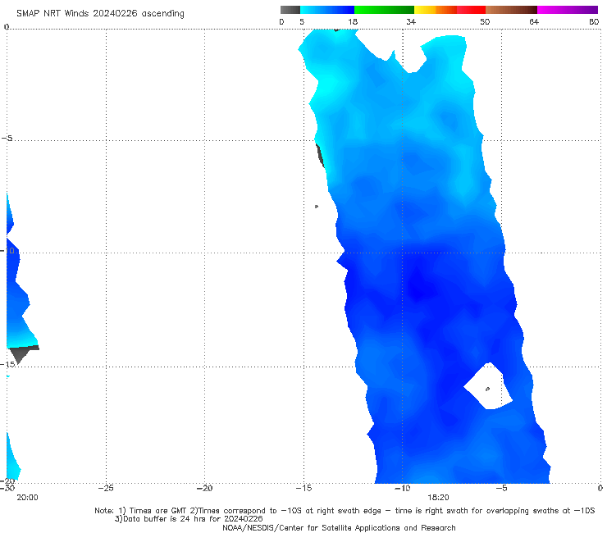Click the white data gap inside the main swath
The height and width of the screenshot is (533, 607).
pos(489,386)
